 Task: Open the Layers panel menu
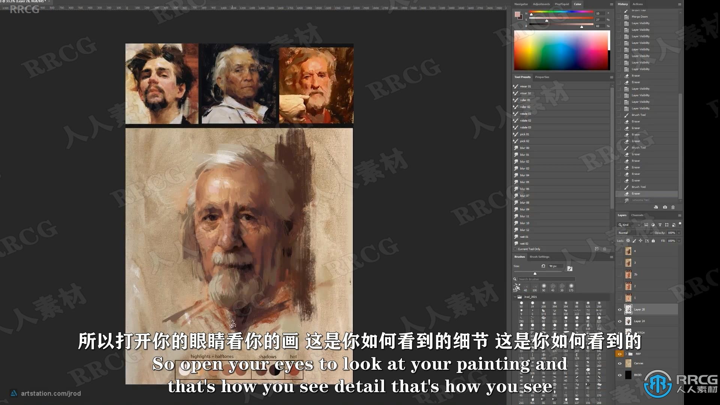[679, 216]
